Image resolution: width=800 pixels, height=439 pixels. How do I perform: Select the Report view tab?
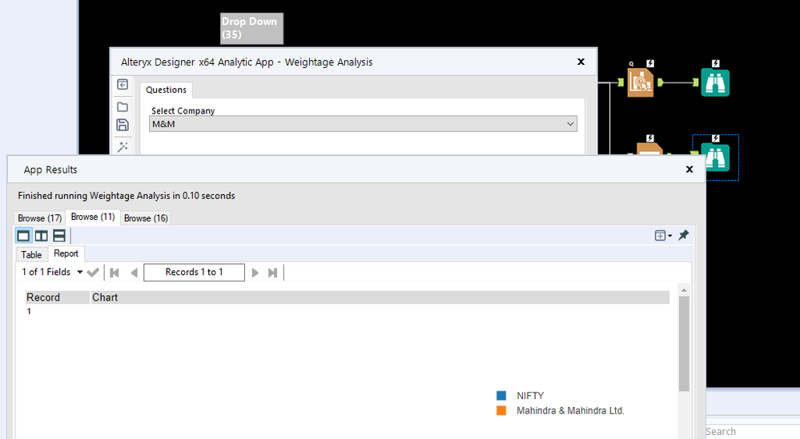click(x=66, y=253)
